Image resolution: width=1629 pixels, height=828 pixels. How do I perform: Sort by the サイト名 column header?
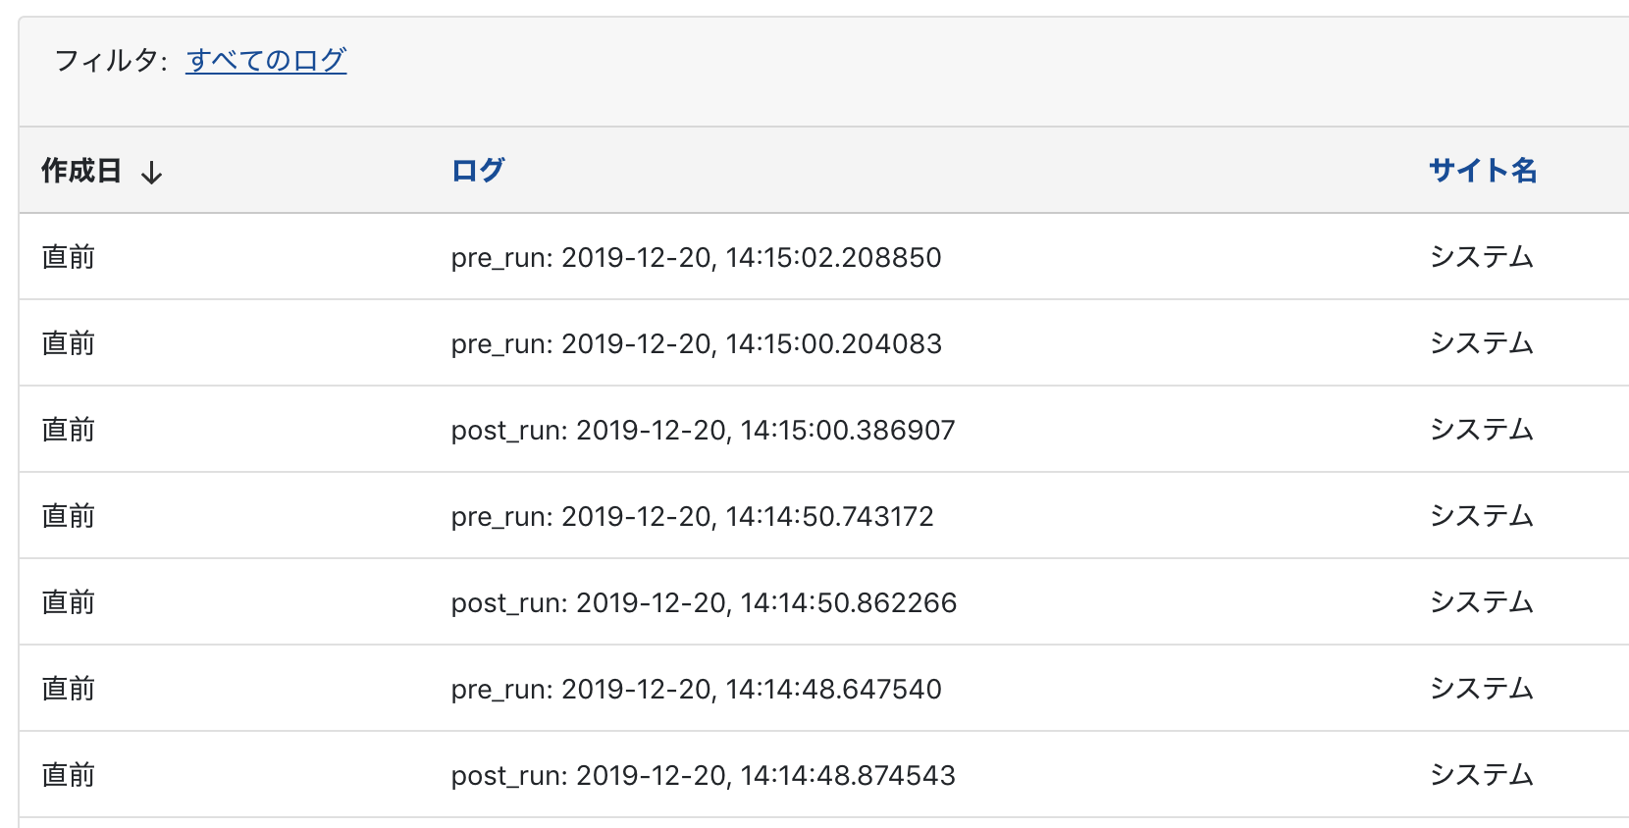[1483, 170]
